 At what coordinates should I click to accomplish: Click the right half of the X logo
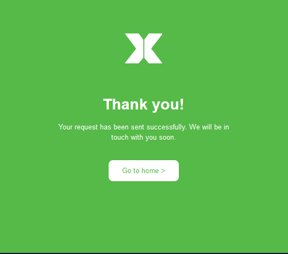[x=153, y=49]
